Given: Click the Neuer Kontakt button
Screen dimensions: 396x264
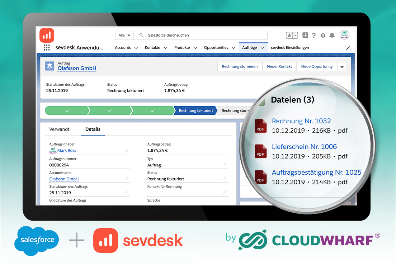Looking at the screenshot, I should 279,66.
